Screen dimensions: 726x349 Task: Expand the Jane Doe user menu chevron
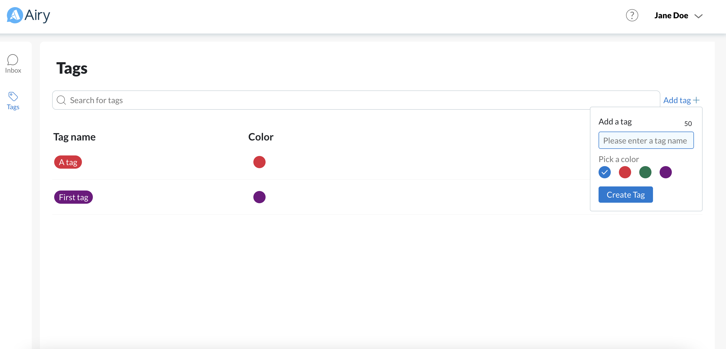698,16
